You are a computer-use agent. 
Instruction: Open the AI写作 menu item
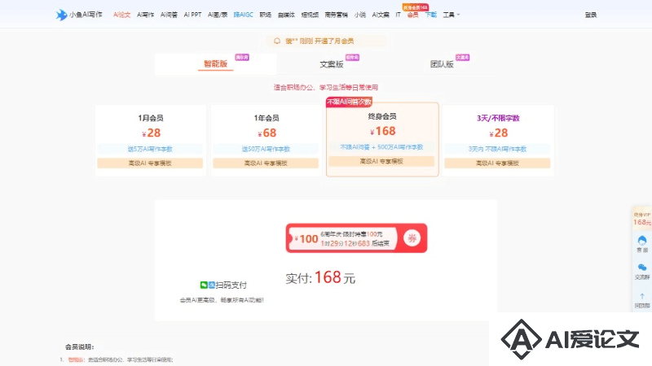146,15
